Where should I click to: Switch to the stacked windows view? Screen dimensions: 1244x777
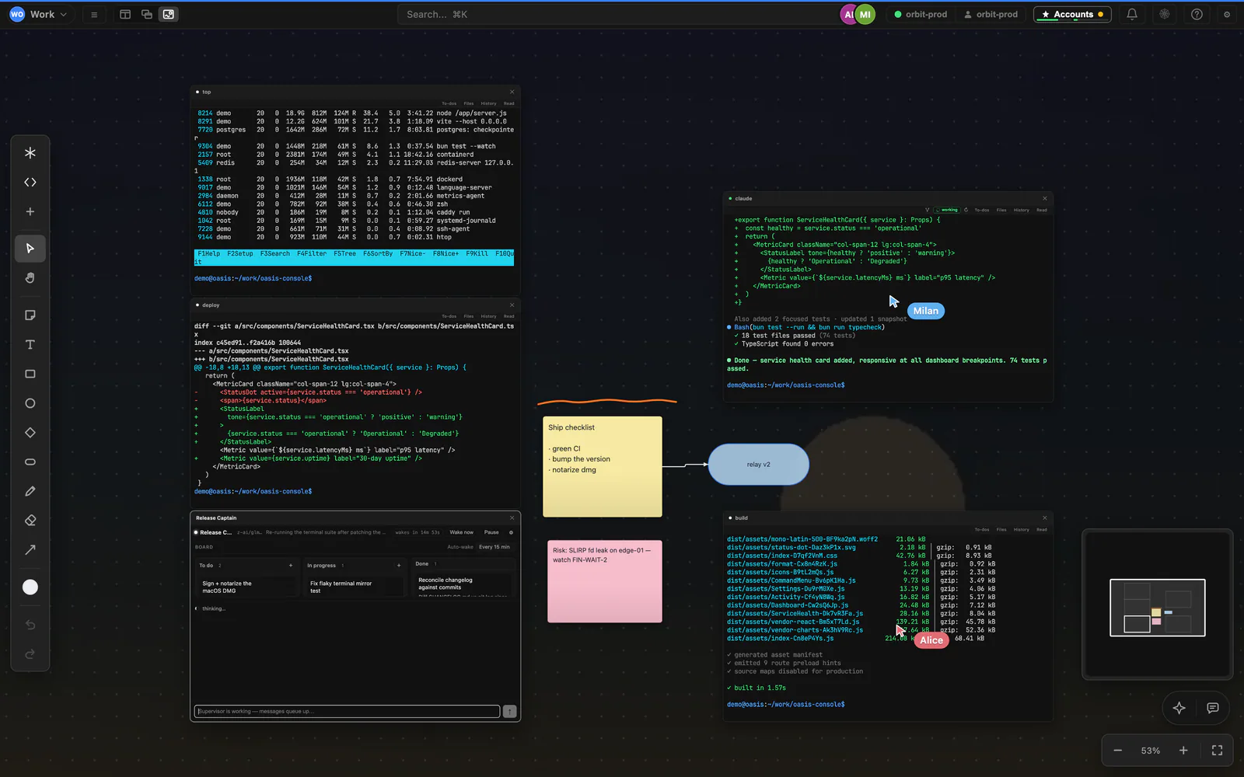click(x=147, y=14)
